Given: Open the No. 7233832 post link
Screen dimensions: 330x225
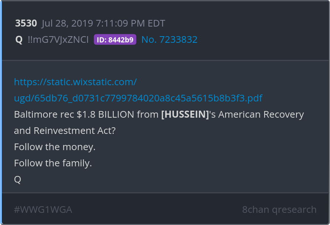Looking at the screenshot, I should coord(169,39).
